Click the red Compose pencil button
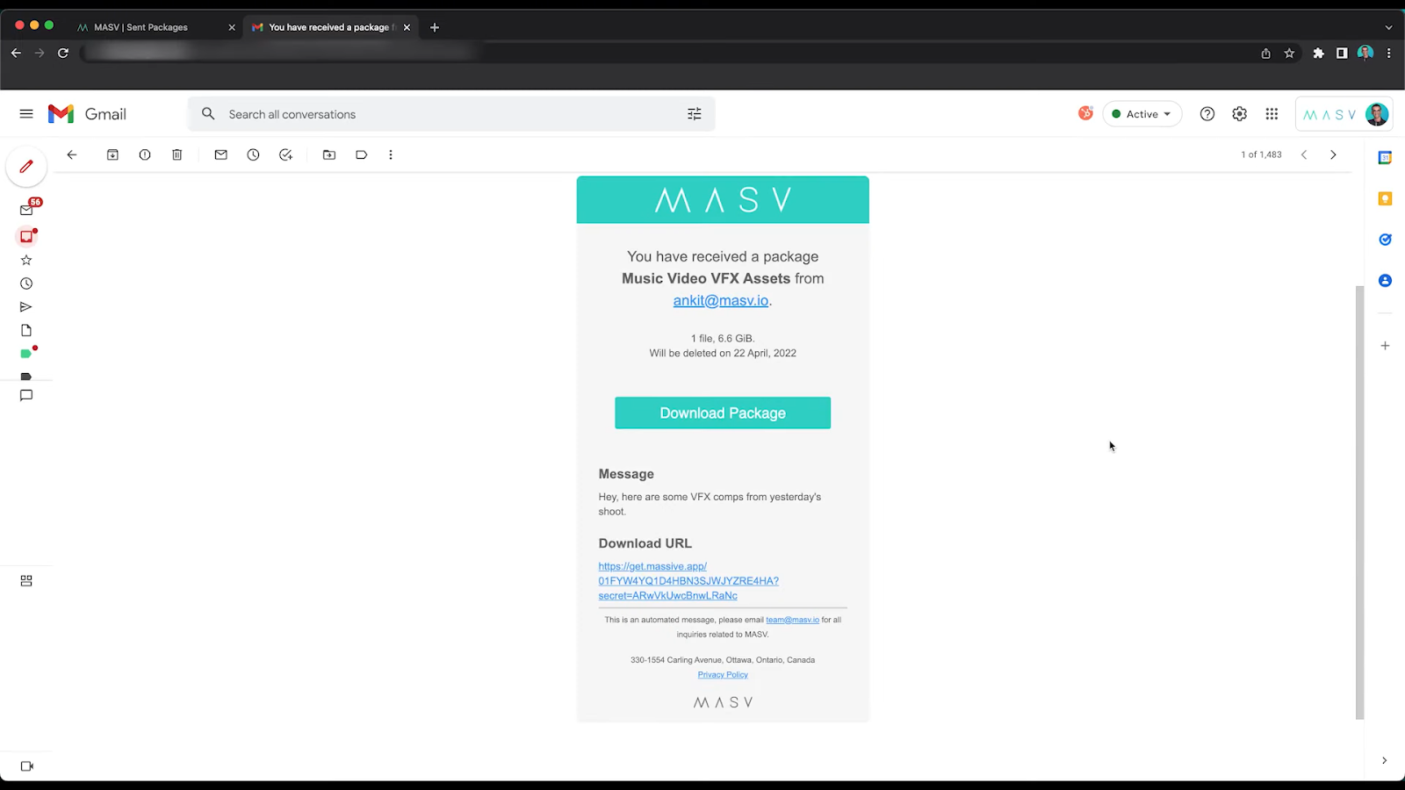 [26, 167]
